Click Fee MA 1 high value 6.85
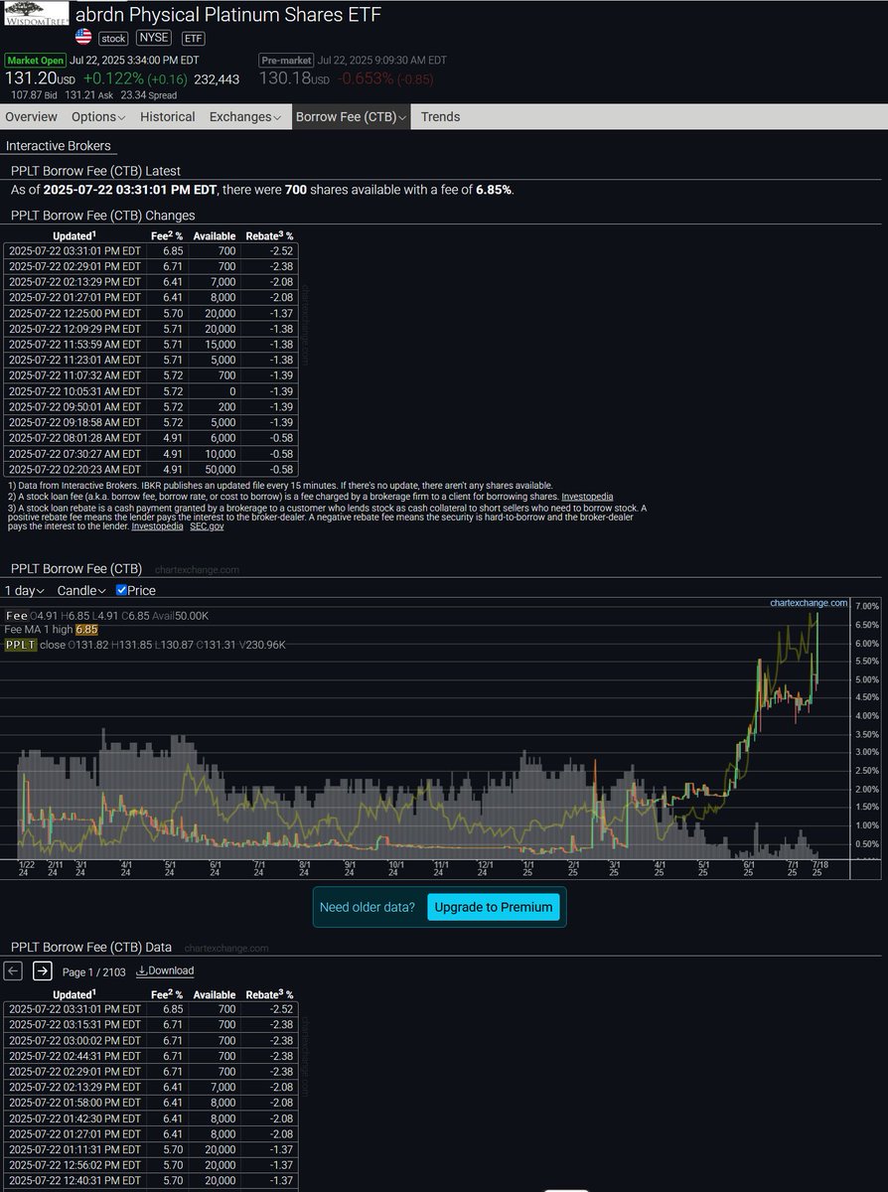This screenshot has height=1192, width=888. click(86, 630)
